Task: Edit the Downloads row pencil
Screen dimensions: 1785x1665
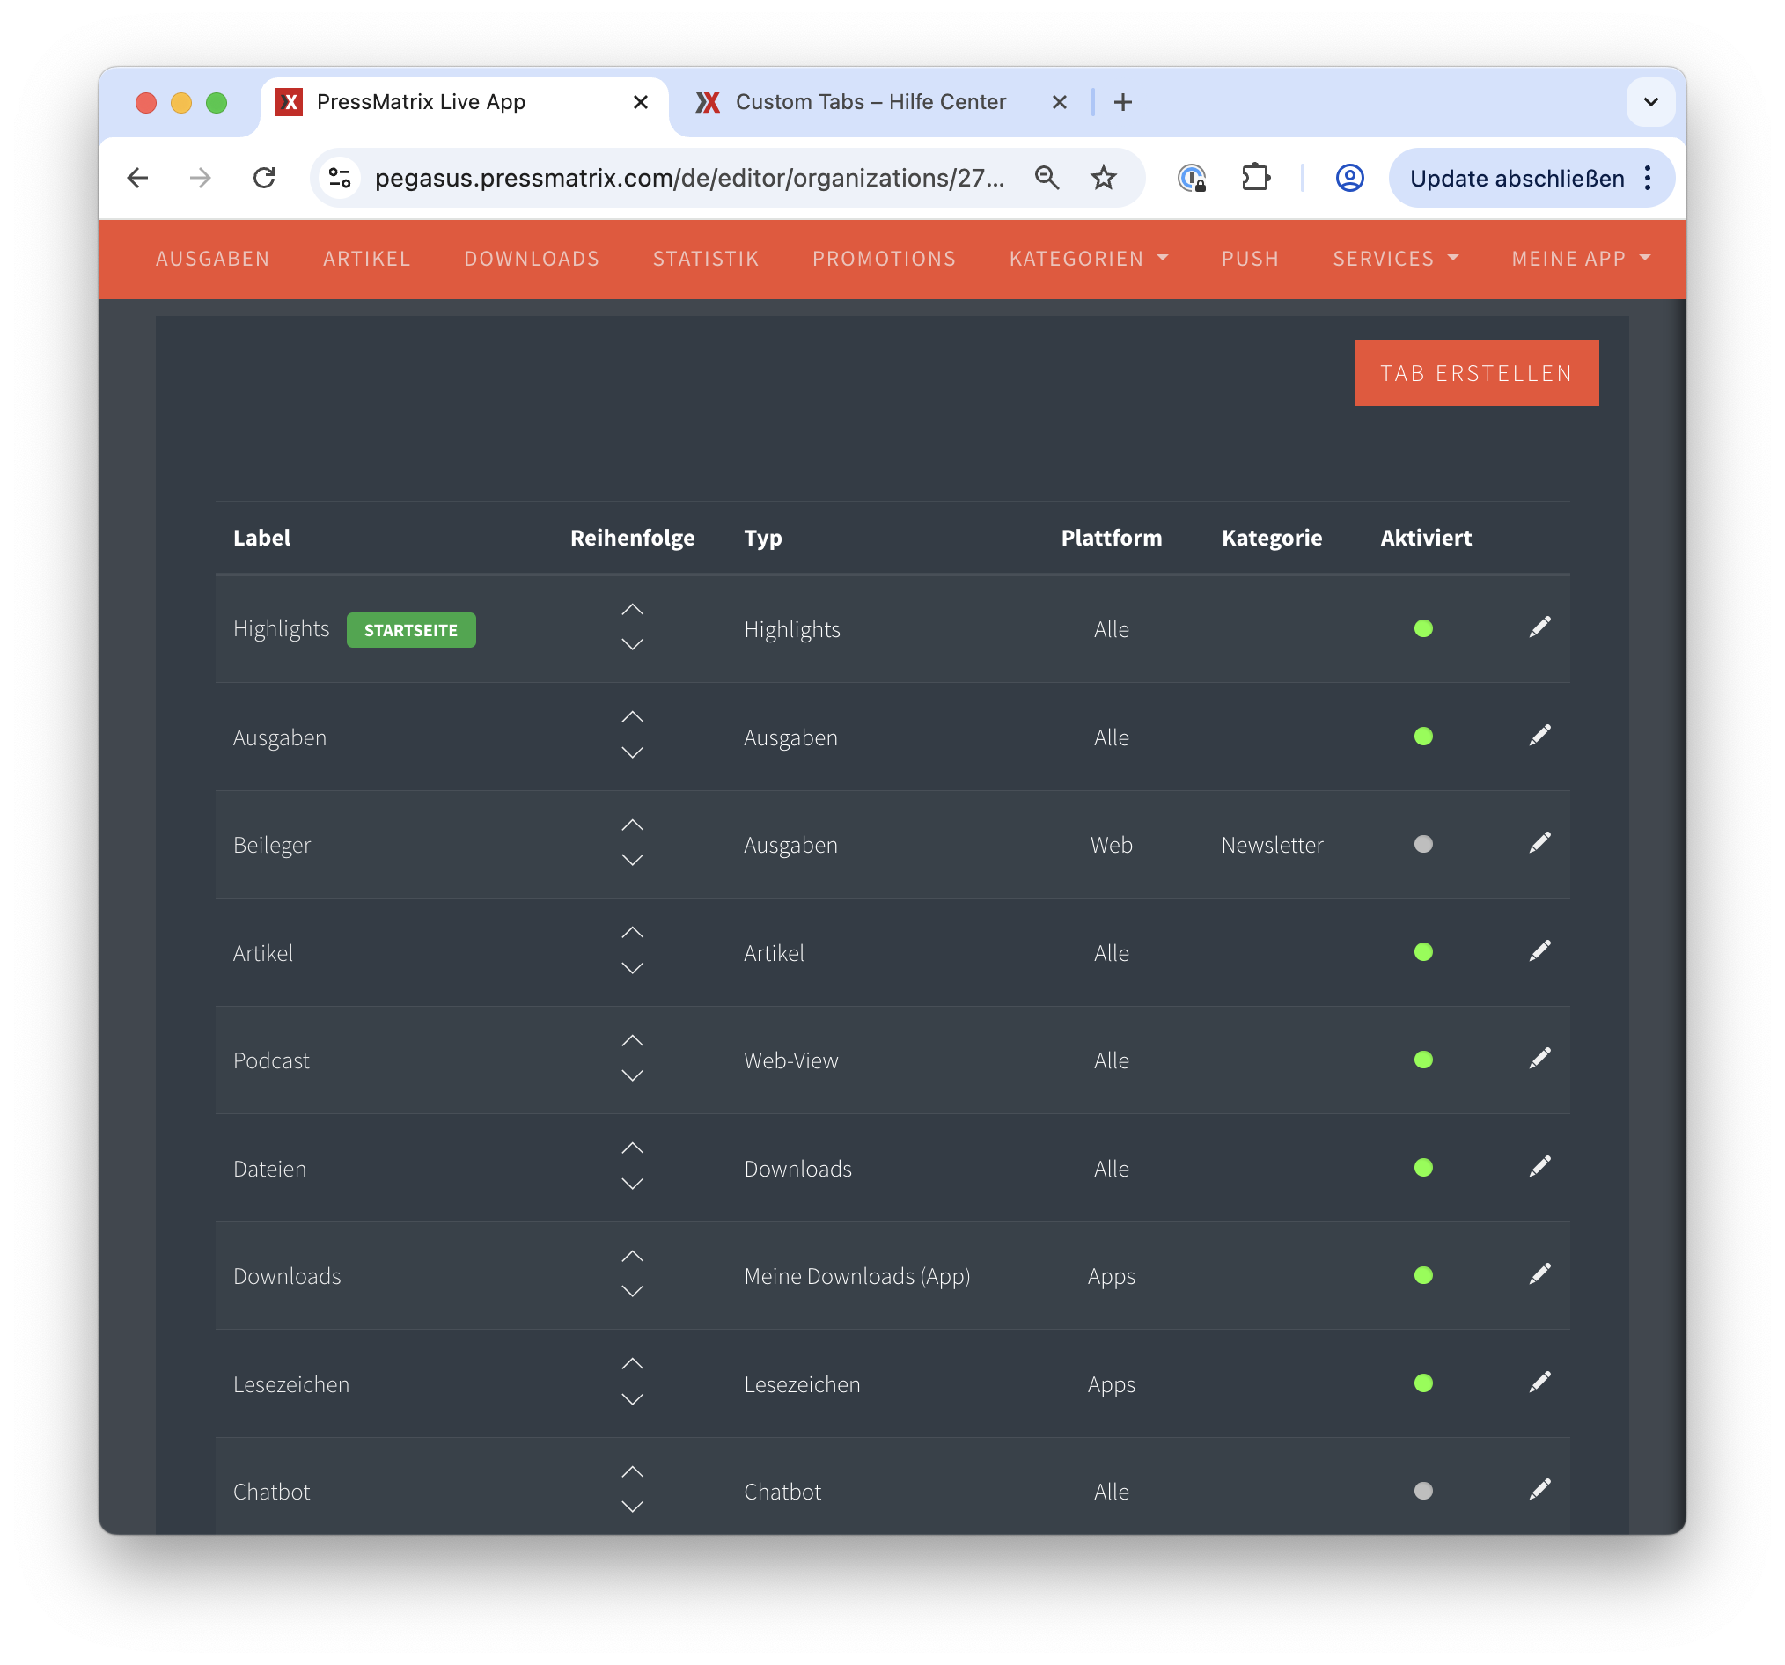Action: (x=1539, y=1273)
